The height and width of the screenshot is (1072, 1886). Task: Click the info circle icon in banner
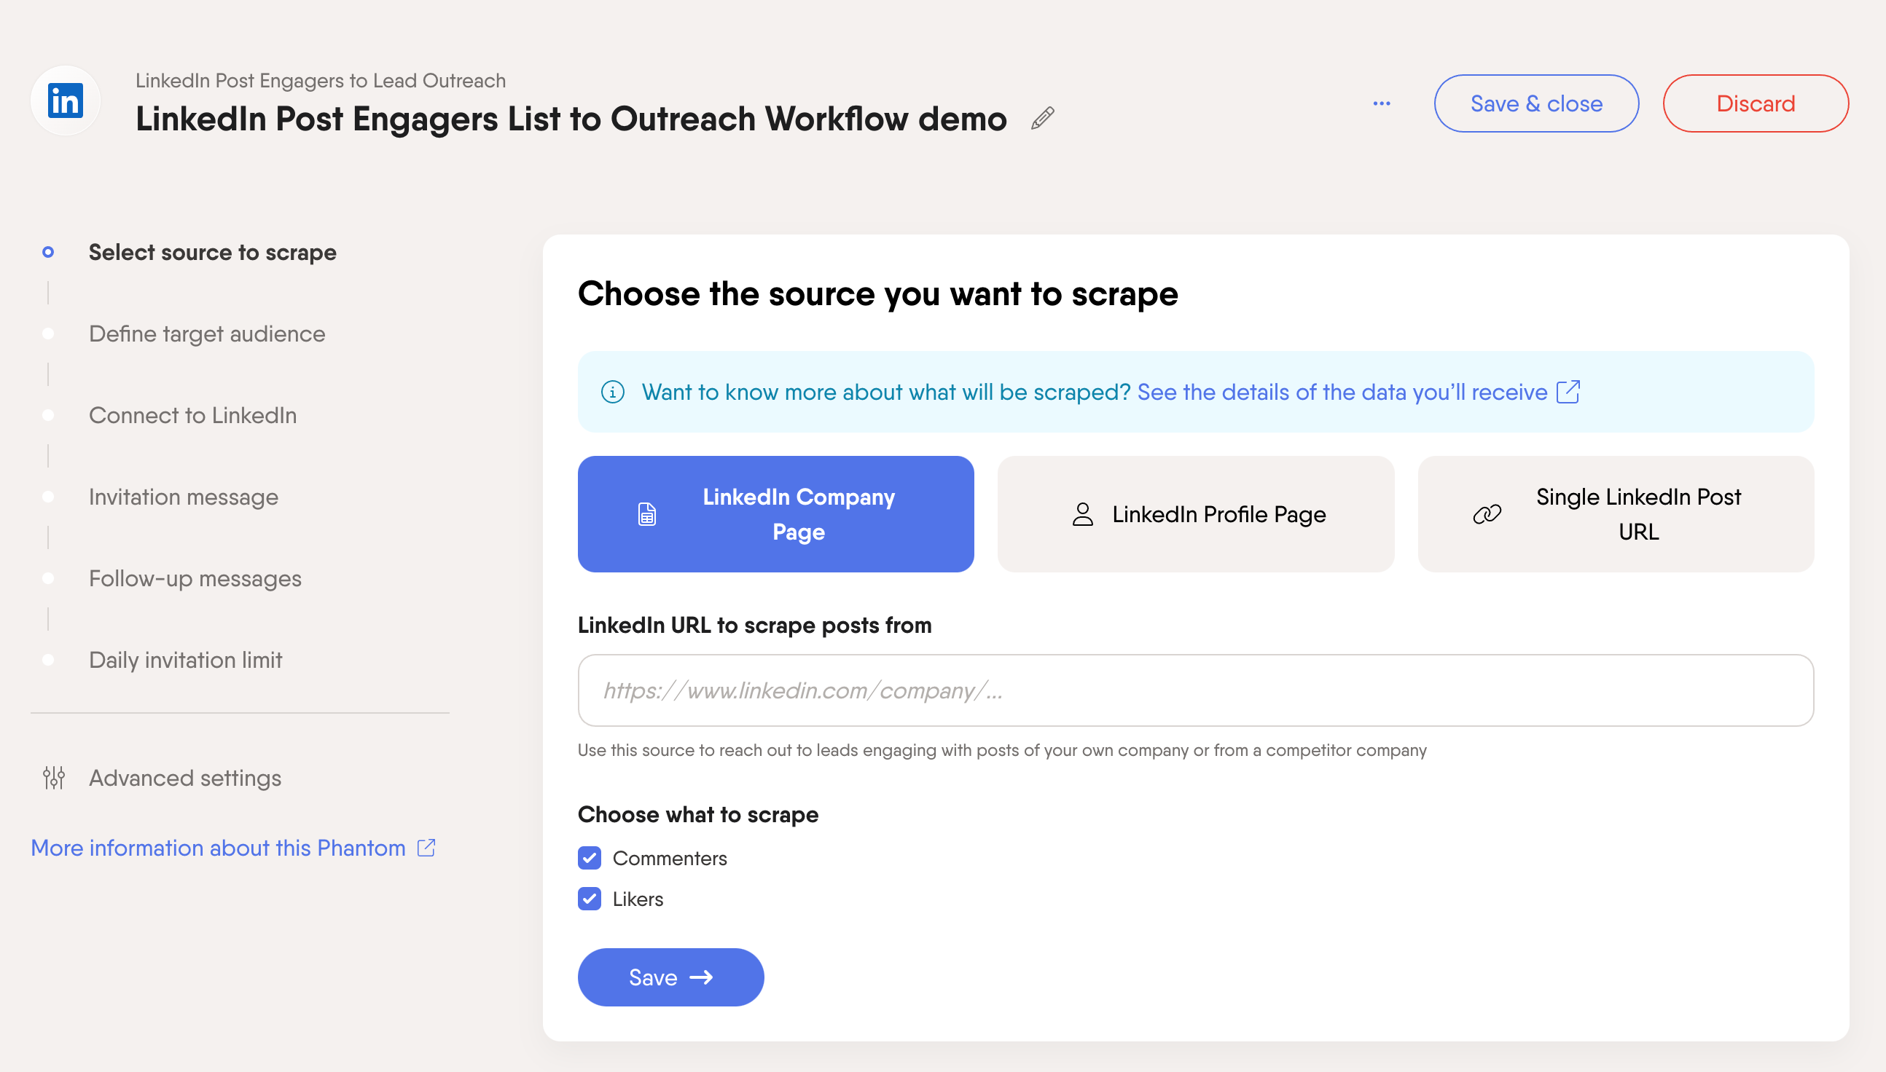point(612,392)
